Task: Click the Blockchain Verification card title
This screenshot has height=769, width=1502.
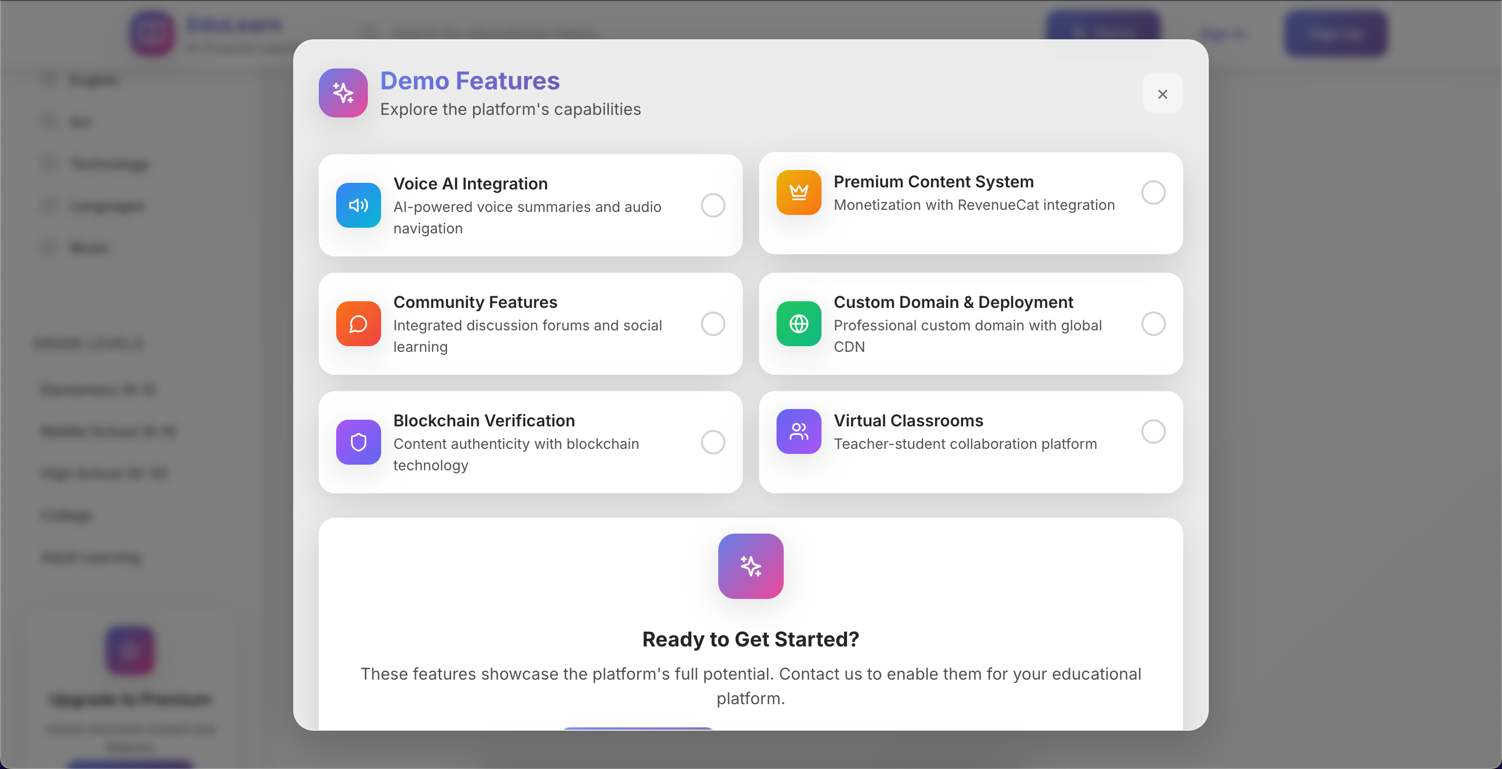Action: 483,421
